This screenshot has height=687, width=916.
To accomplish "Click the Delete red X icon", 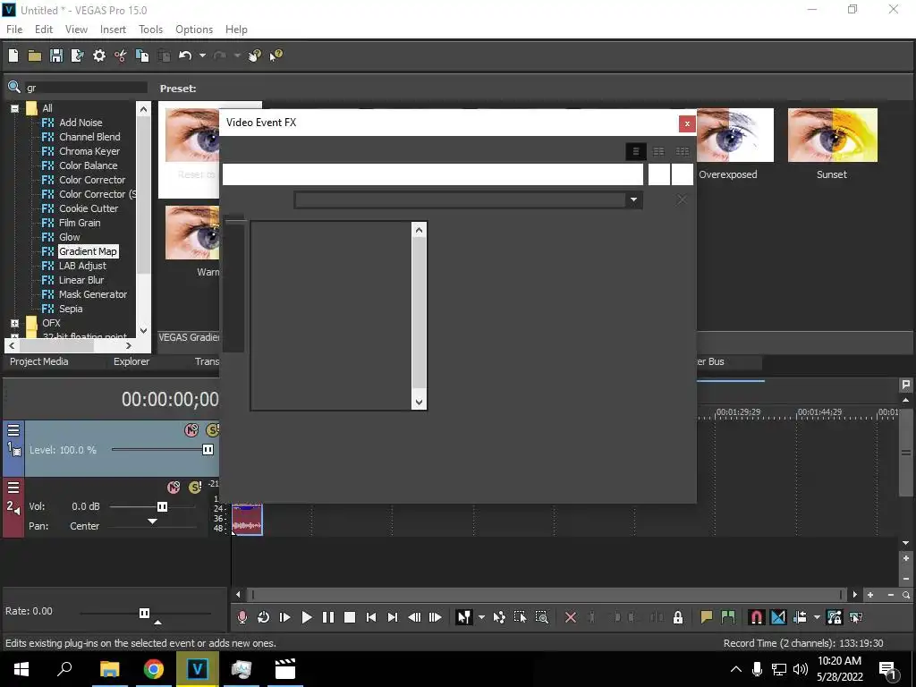I will (571, 617).
